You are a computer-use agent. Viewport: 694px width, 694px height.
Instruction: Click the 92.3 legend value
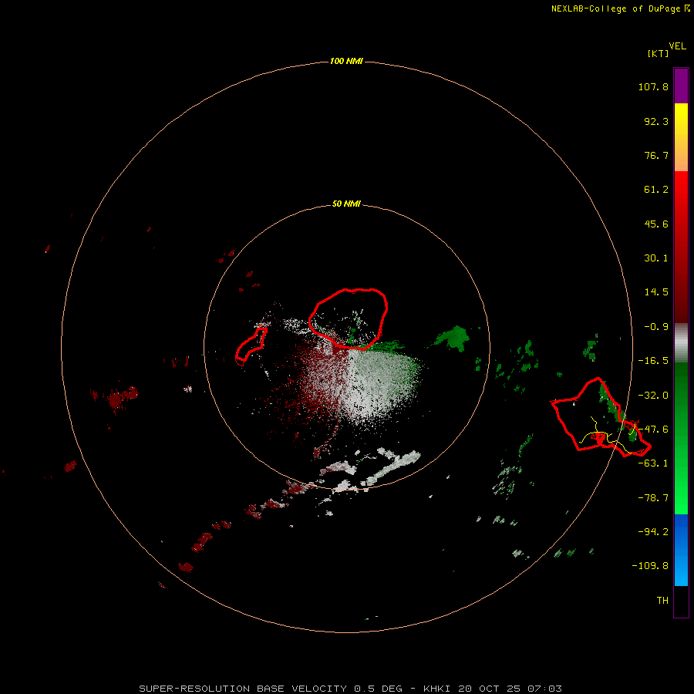click(x=656, y=121)
